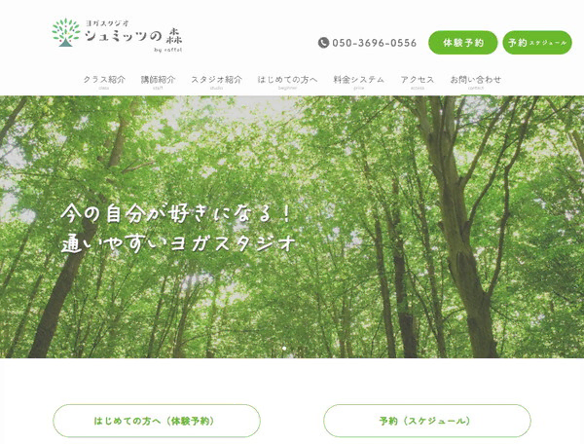
Task: Click the 通いやすいヨガスタジオ banner caption
Action: click(x=178, y=243)
